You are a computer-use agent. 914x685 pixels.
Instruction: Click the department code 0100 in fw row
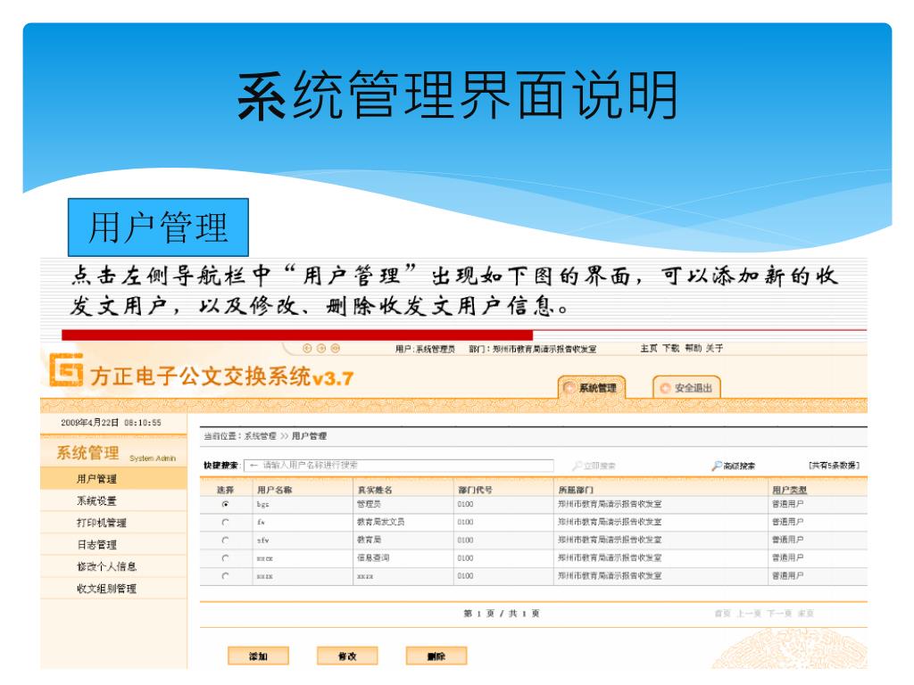coord(465,523)
